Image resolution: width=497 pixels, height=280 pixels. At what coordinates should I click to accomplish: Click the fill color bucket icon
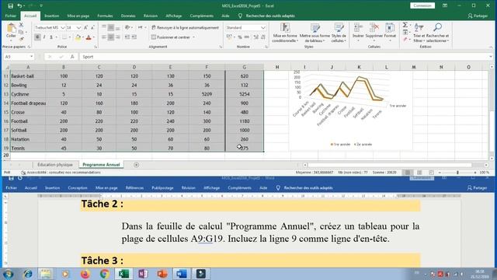(78, 37)
